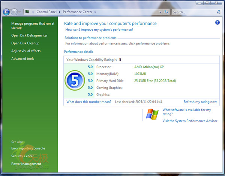The image size is (225, 176).
Task: Click the search magnifier icon
Action: click(219, 12)
